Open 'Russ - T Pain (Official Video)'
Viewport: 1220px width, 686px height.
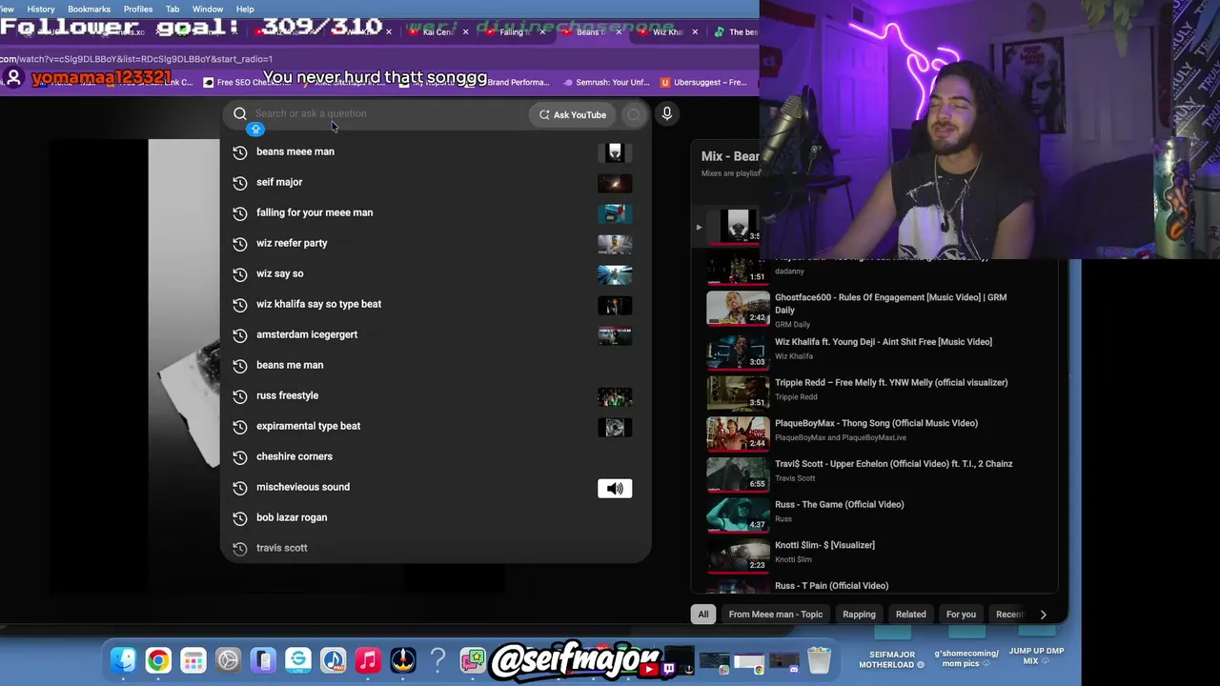click(x=831, y=586)
